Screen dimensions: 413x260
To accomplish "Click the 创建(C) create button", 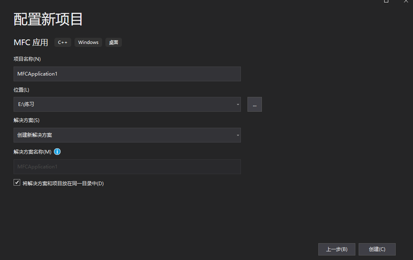I will coord(377,249).
